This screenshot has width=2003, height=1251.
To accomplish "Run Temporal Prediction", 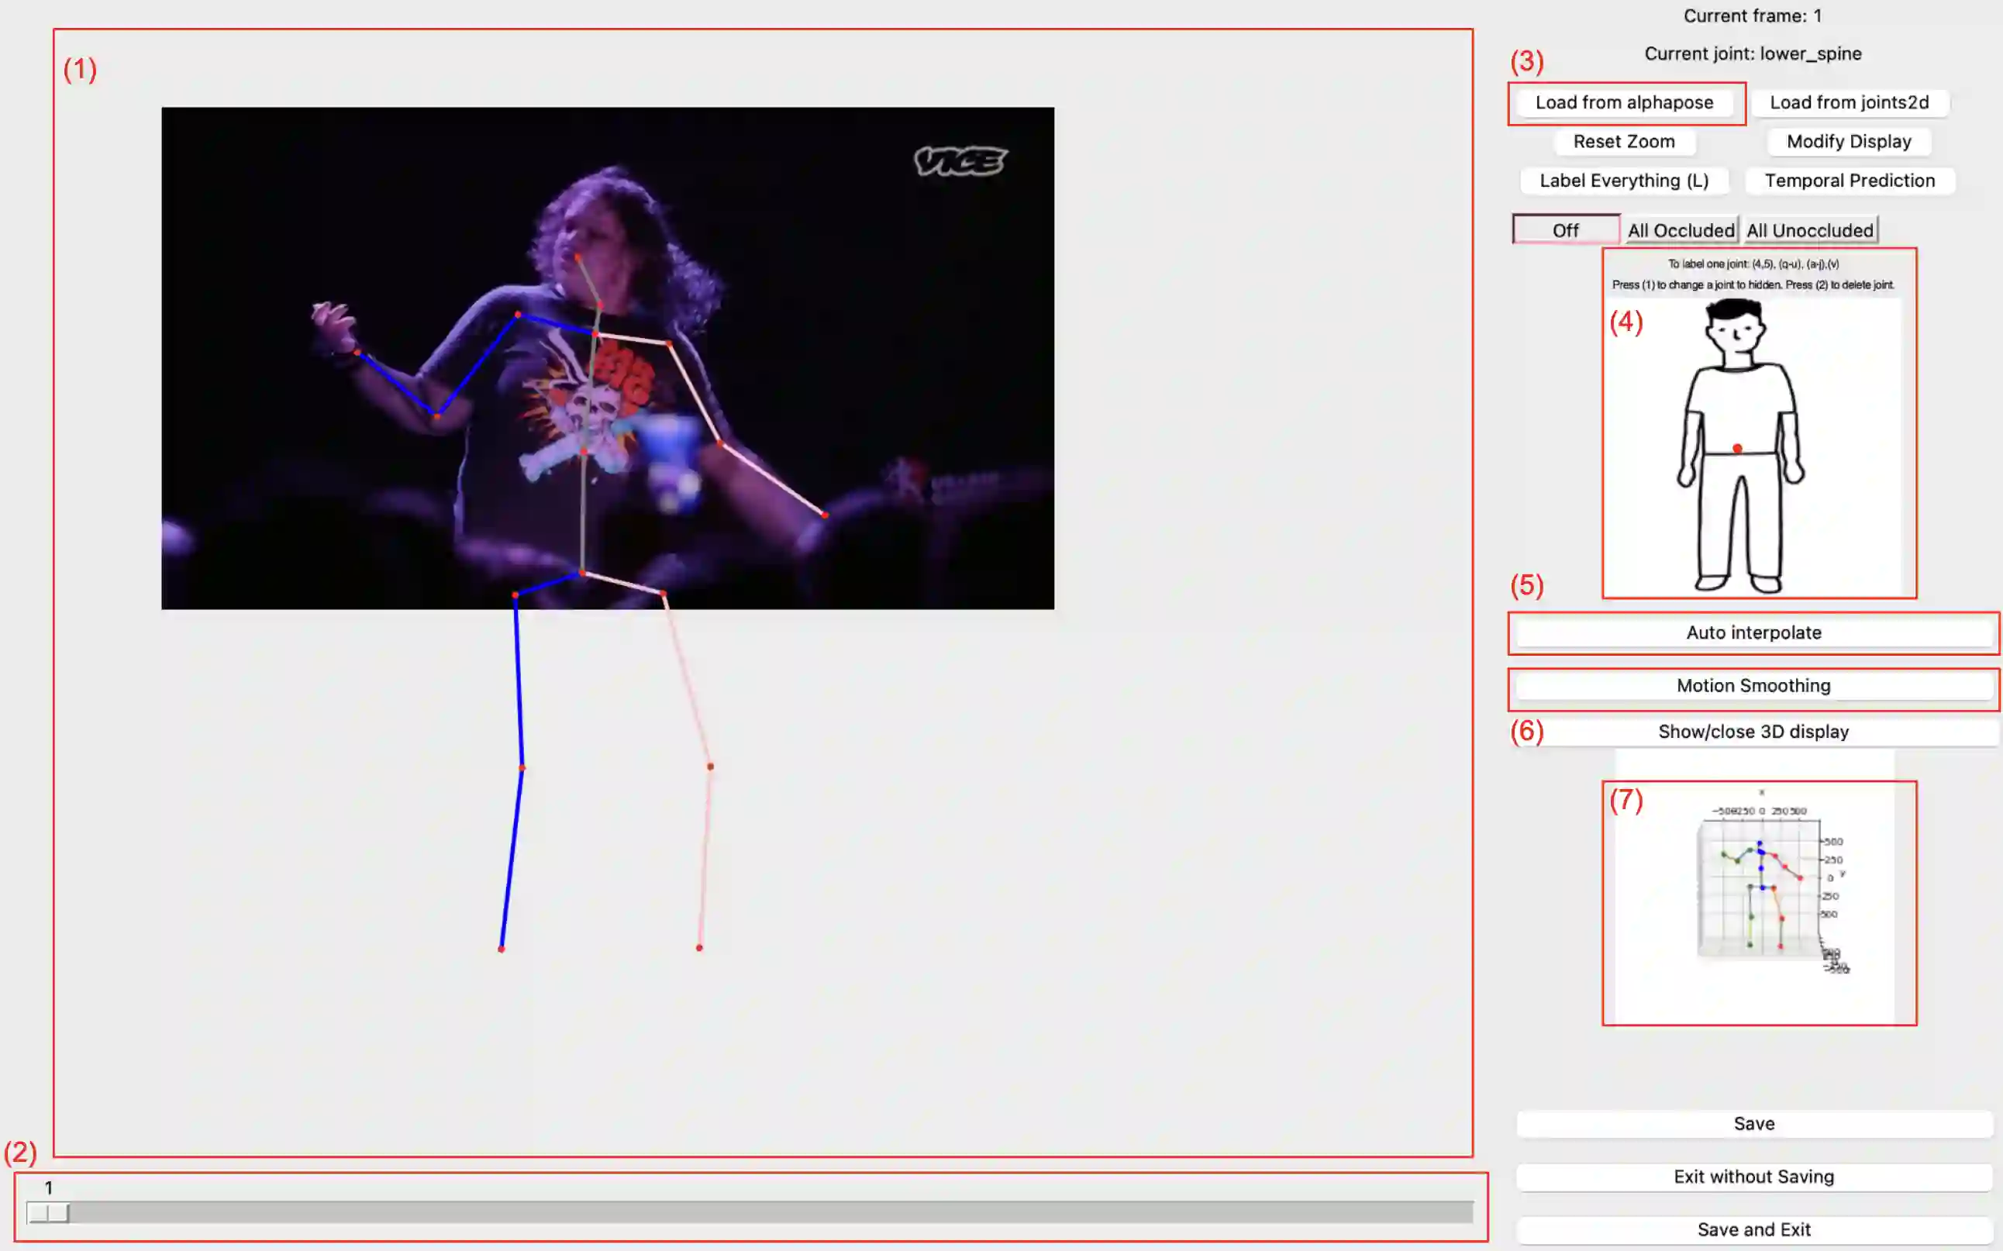I will pos(1849,181).
